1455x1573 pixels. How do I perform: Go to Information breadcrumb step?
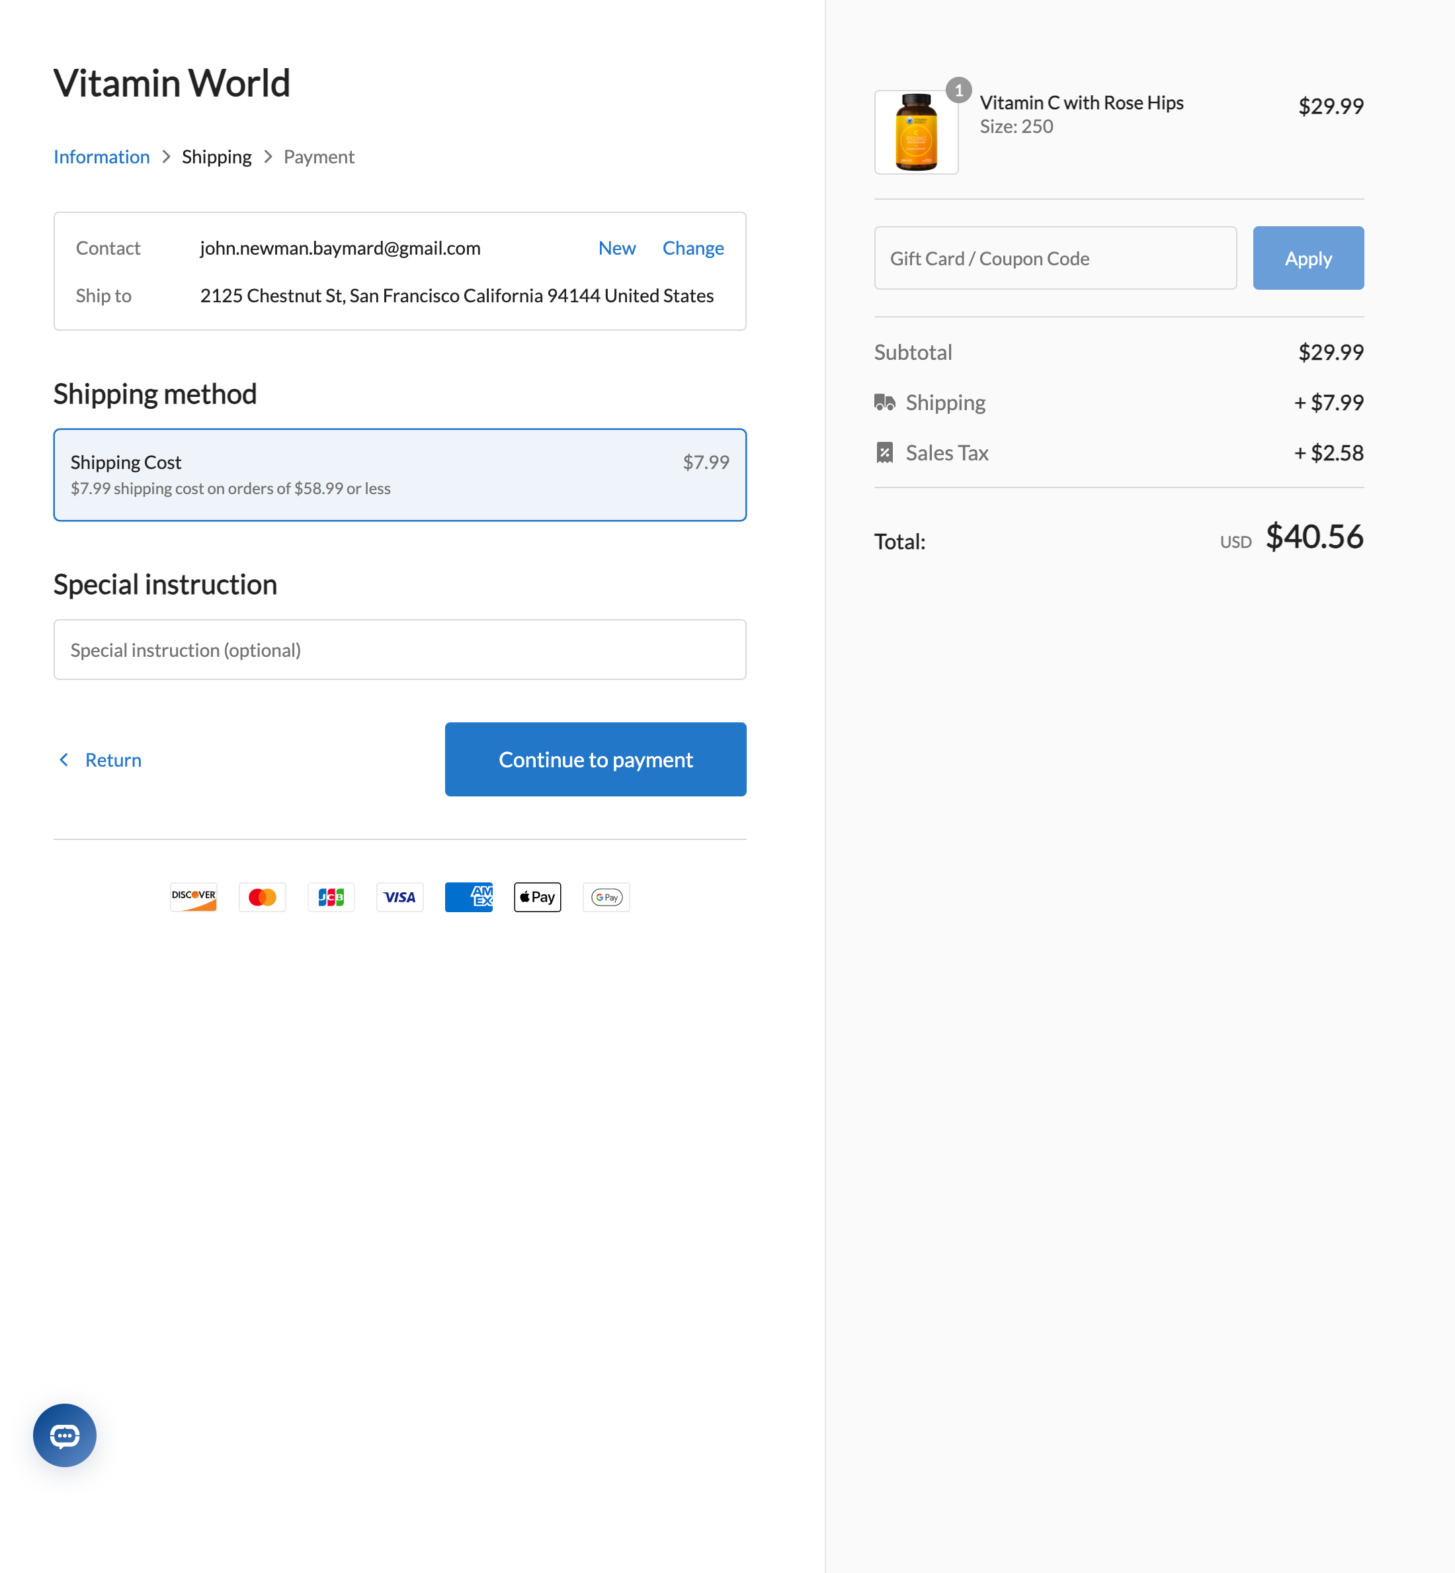[x=102, y=157]
